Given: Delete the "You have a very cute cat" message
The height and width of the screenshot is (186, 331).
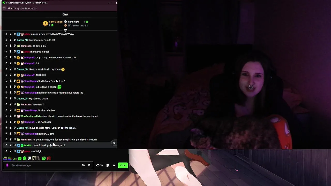Looking at the screenshot, I should click(6, 40).
